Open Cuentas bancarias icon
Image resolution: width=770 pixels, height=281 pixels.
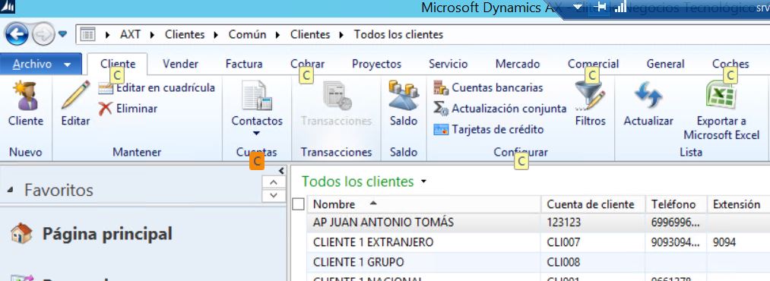pyautogui.click(x=441, y=88)
